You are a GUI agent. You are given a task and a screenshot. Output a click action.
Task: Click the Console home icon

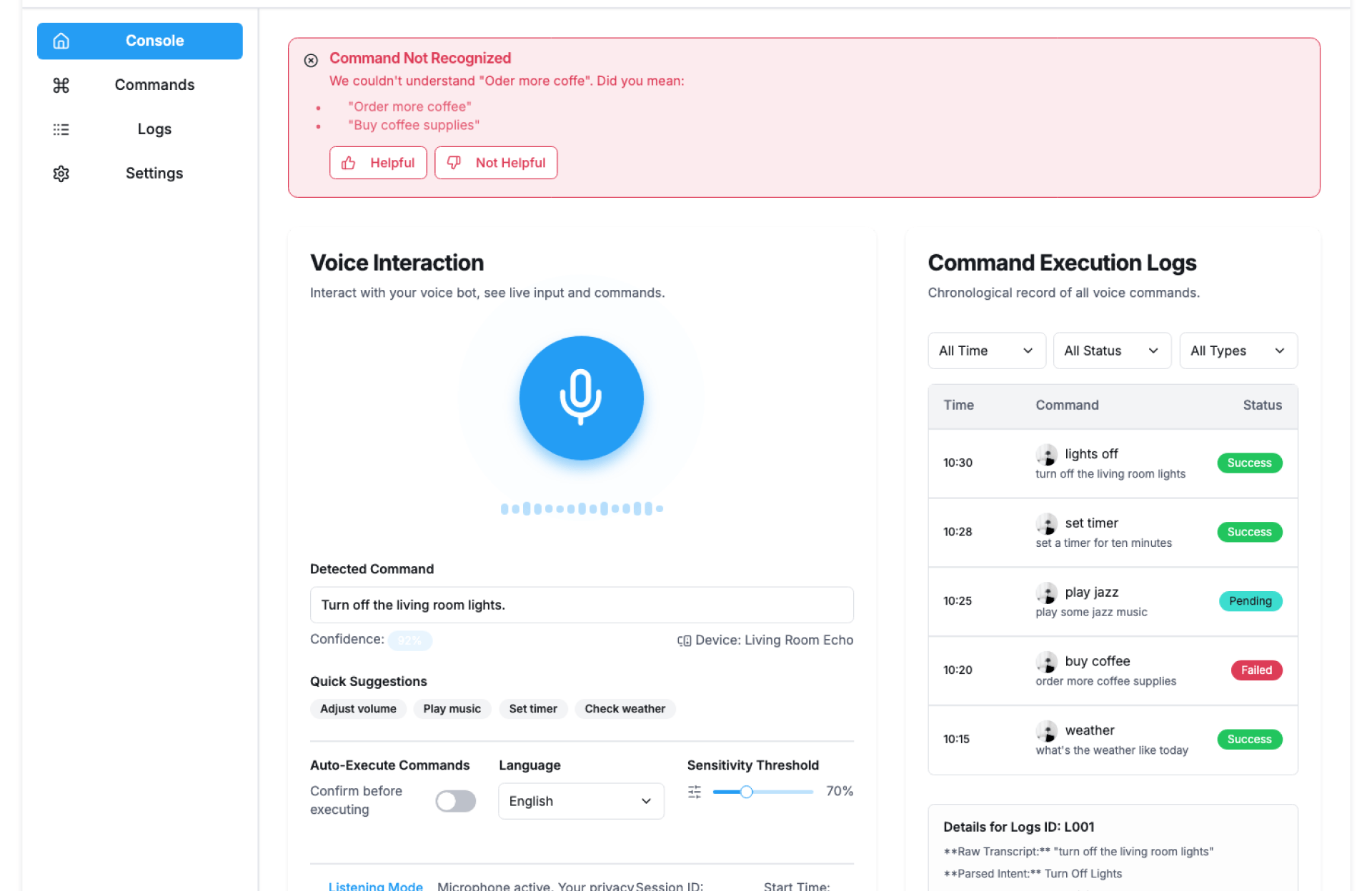pos(61,41)
